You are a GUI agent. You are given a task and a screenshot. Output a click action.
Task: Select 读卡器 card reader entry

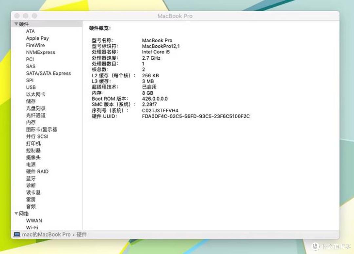click(33, 192)
